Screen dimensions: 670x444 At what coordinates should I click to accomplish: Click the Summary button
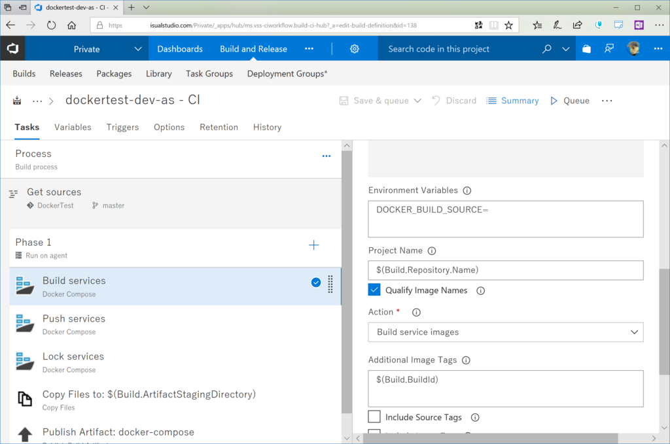513,101
